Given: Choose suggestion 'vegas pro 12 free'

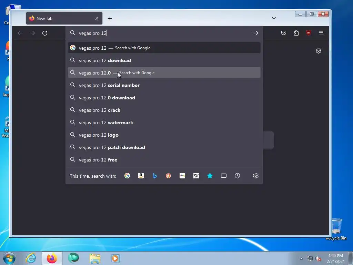Looking at the screenshot, I should [x=164, y=159].
